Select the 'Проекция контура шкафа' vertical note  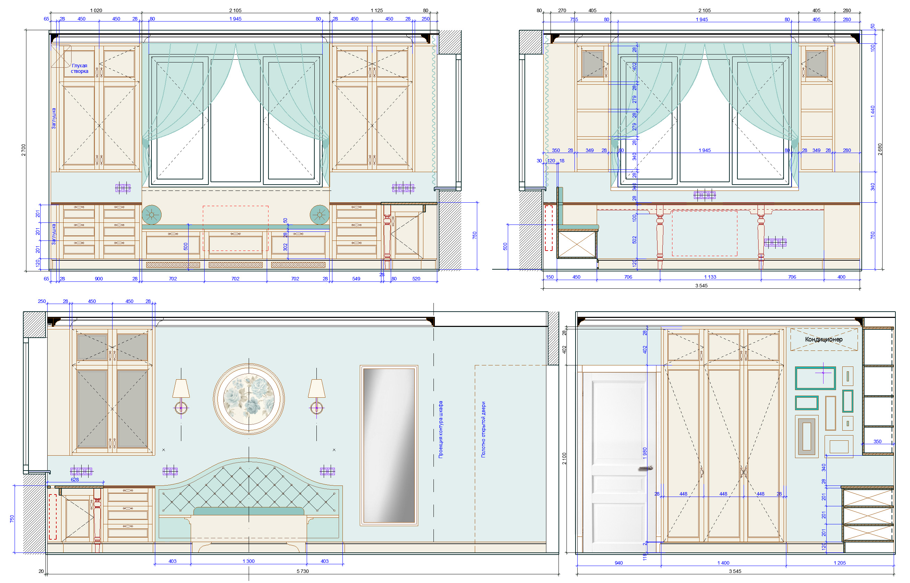pos(441,430)
